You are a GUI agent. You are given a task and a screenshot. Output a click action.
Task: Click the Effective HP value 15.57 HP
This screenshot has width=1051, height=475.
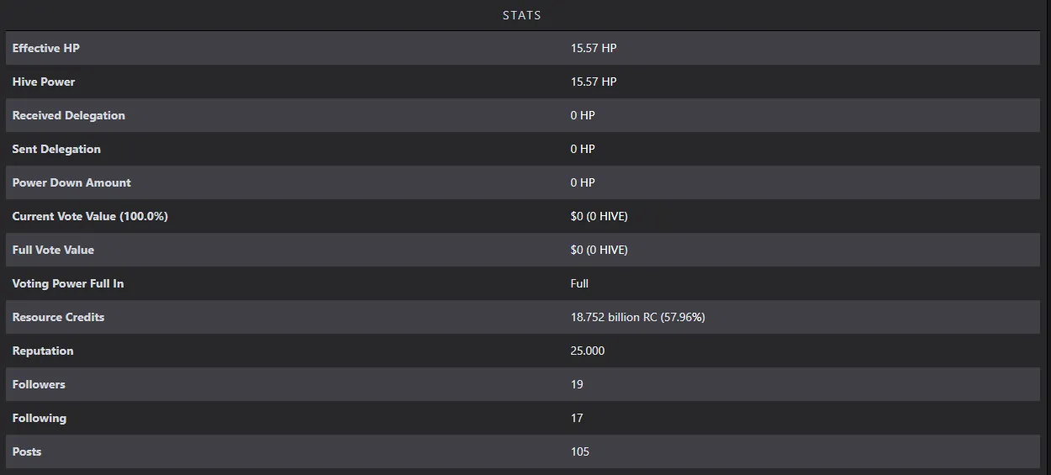point(594,48)
